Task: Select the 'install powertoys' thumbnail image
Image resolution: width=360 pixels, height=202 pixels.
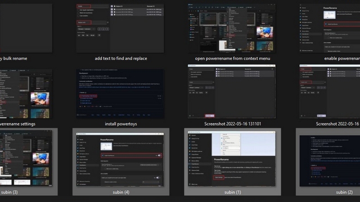Action: tap(120, 94)
